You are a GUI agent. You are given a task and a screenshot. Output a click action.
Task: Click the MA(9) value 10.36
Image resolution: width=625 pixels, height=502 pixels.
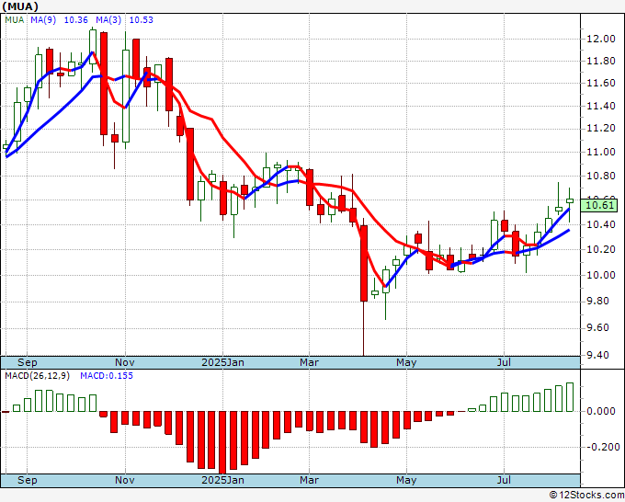75,20
